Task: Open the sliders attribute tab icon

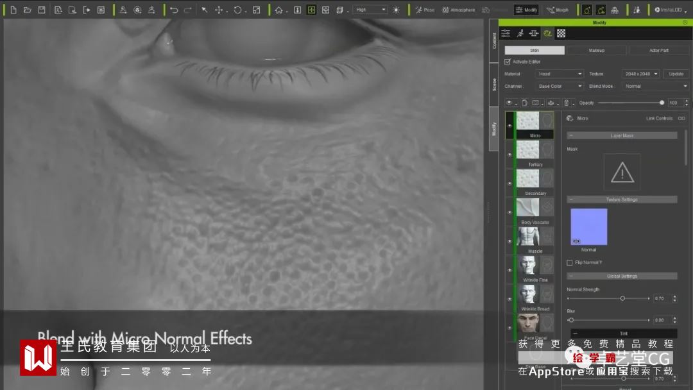Action: pos(506,33)
